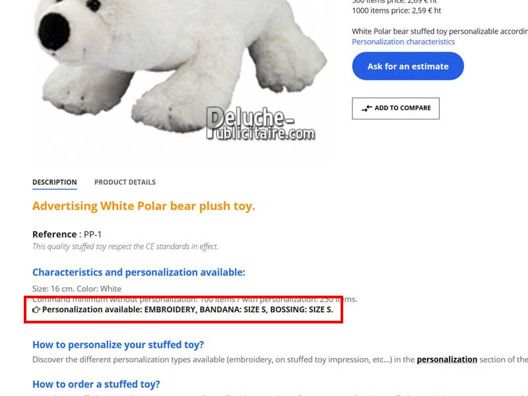The image size is (528, 396).
Task: Switch to the Product Details tab
Action: tap(125, 182)
